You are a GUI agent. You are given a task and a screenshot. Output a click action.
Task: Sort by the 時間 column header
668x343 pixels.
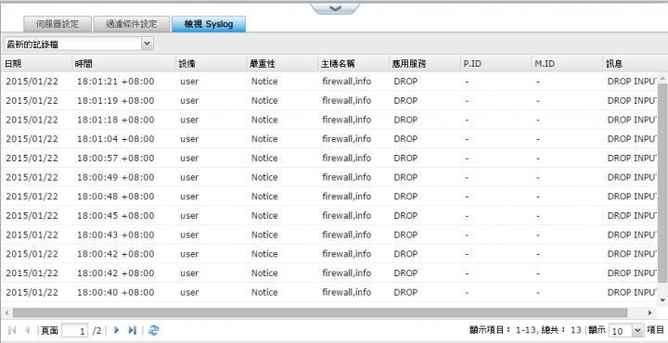pyautogui.click(x=123, y=64)
